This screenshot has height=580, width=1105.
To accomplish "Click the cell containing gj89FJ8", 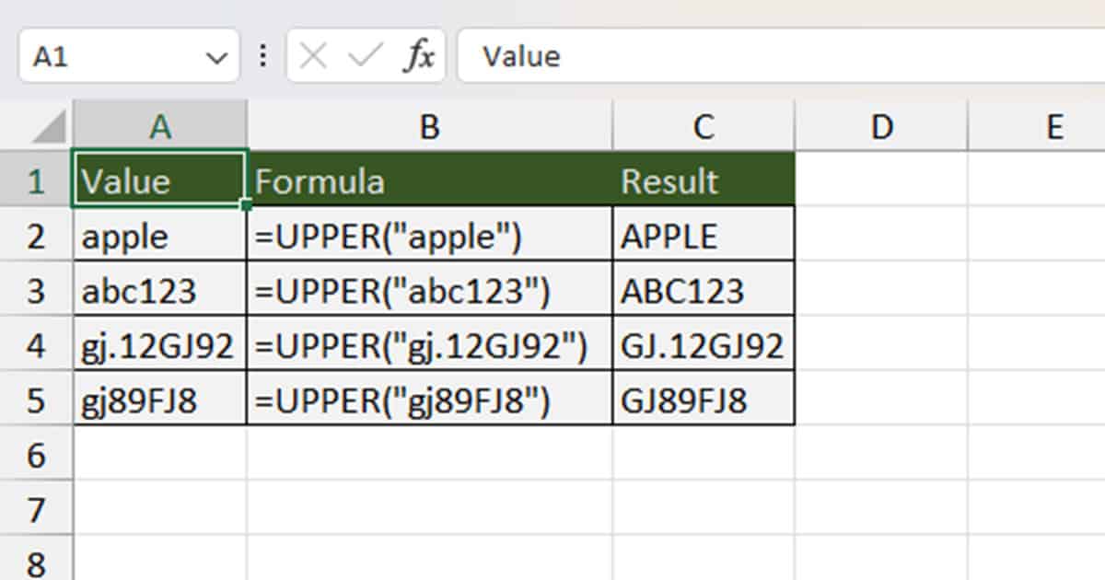I will pos(158,398).
